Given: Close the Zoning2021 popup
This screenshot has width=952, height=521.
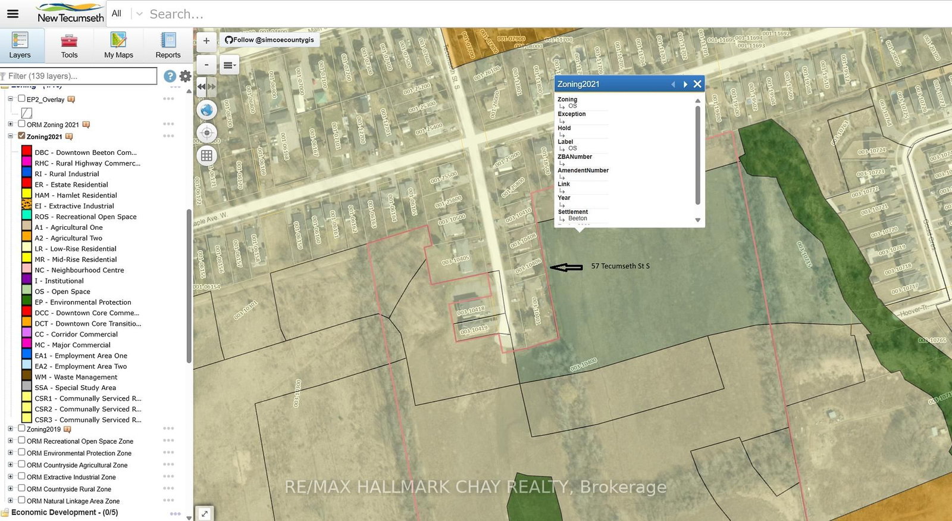Looking at the screenshot, I should (x=697, y=84).
